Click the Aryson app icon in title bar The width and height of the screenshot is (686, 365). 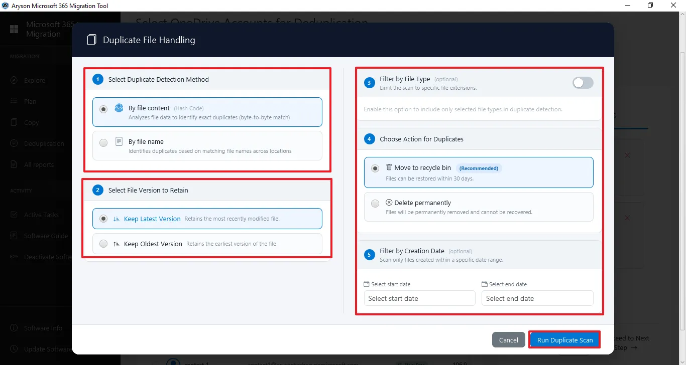[6, 6]
